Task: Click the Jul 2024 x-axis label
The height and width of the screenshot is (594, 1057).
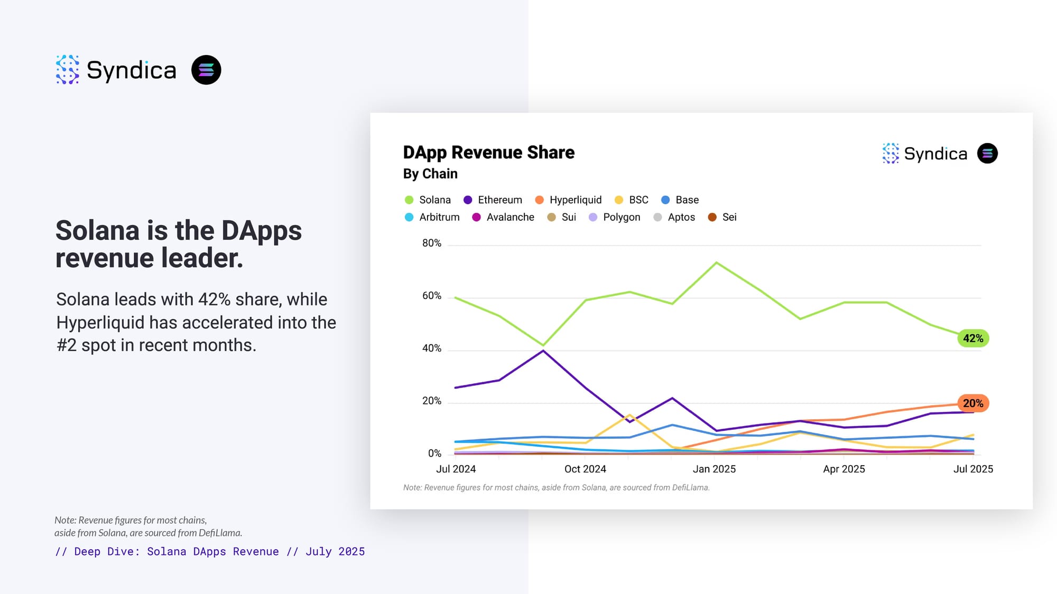Action: point(456,469)
